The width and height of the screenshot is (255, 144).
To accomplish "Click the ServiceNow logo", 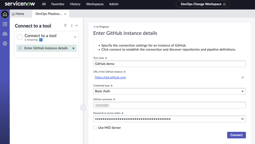I will coord(20,4).
